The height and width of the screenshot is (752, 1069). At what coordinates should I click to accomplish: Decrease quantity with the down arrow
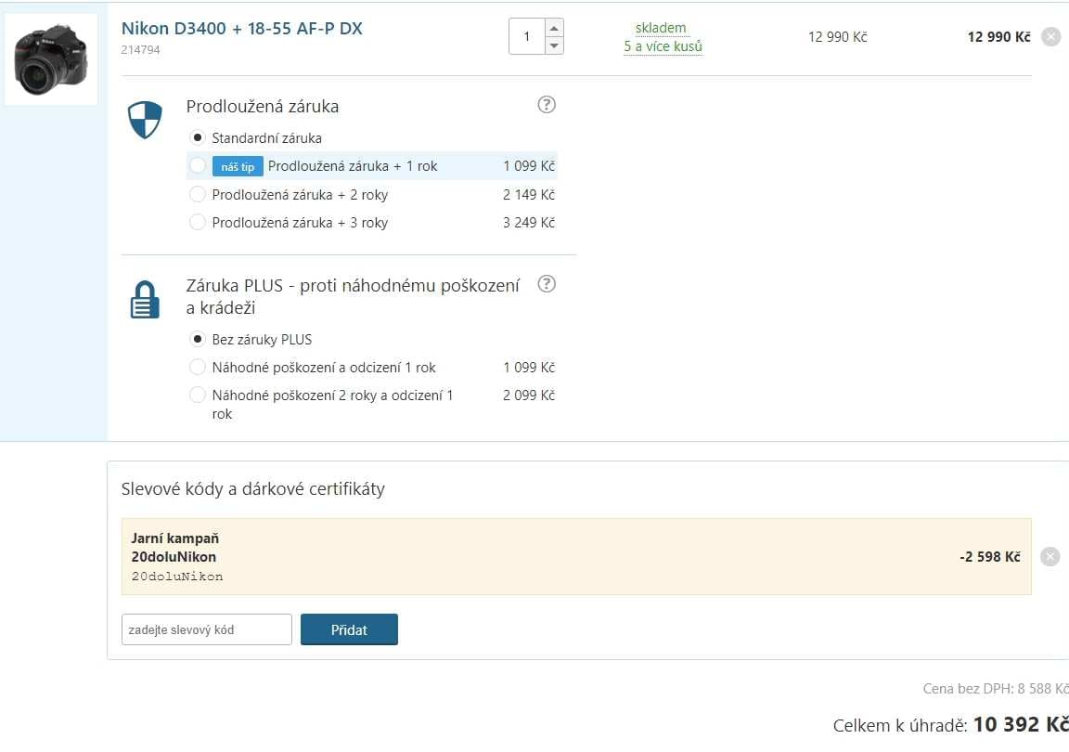click(x=554, y=45)
